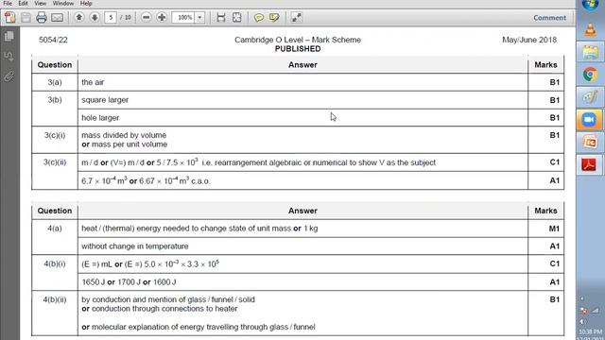
Task: Click the fit one full page icon
Action: 237,17
